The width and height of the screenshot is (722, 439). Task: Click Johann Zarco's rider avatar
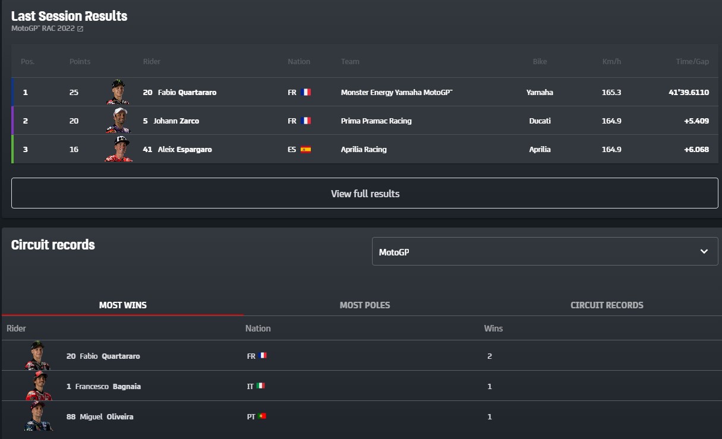coord(118,121)
